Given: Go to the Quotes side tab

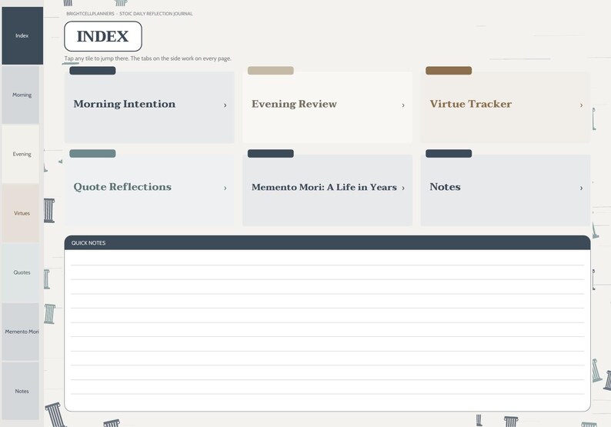Looking at the screenshot, I should (21, 272).
